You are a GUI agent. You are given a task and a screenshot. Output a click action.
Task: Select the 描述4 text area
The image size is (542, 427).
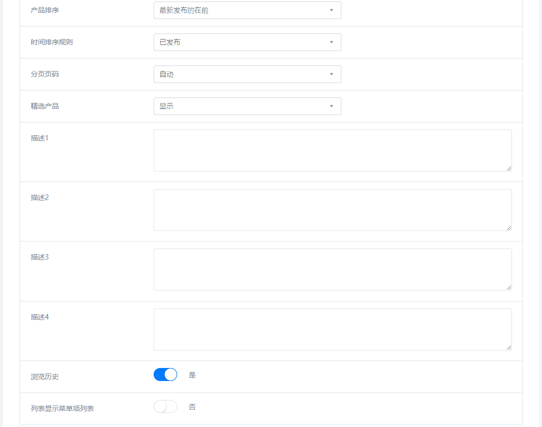(332, 329)
